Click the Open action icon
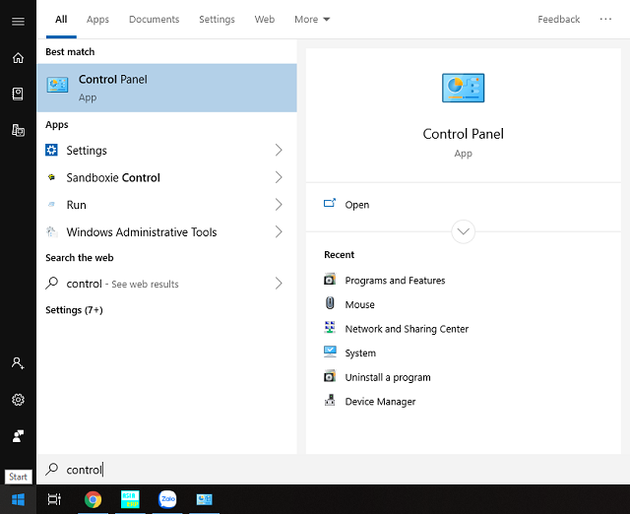The width and height of the screenshot is (630, 514). coord(330,204)
